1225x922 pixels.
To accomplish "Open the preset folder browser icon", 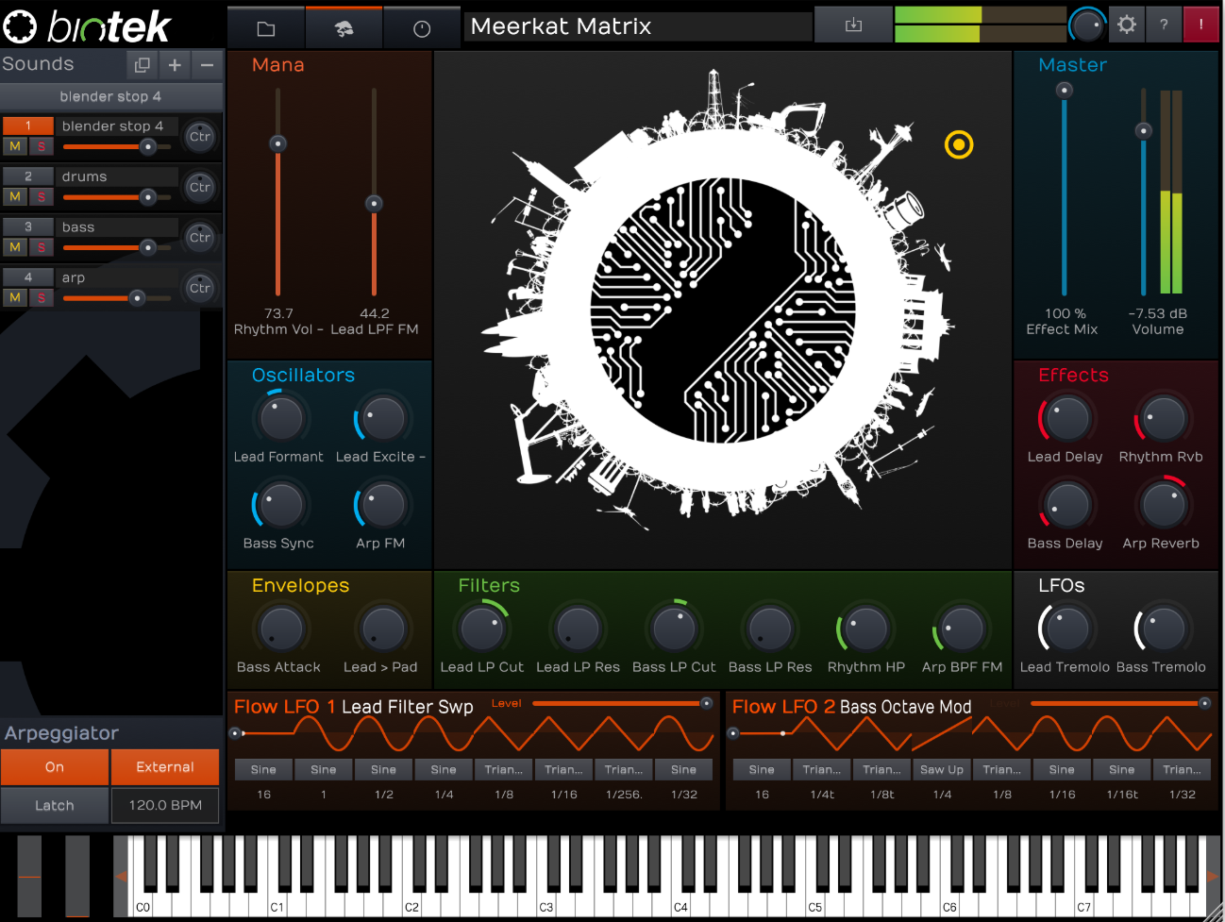I will click(x=266, y=28).
